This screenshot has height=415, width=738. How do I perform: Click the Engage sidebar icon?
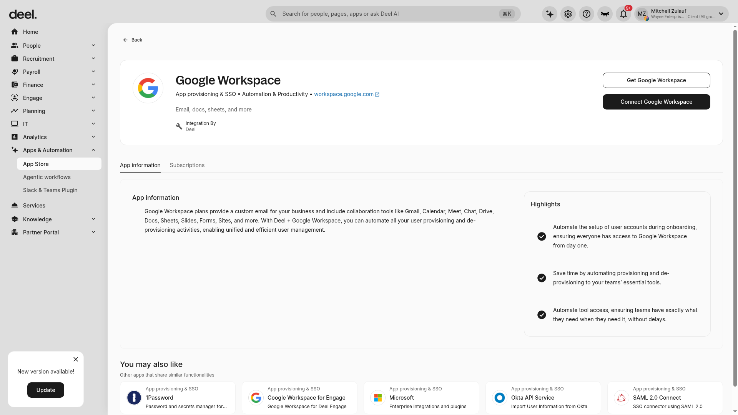click(15, 98)
